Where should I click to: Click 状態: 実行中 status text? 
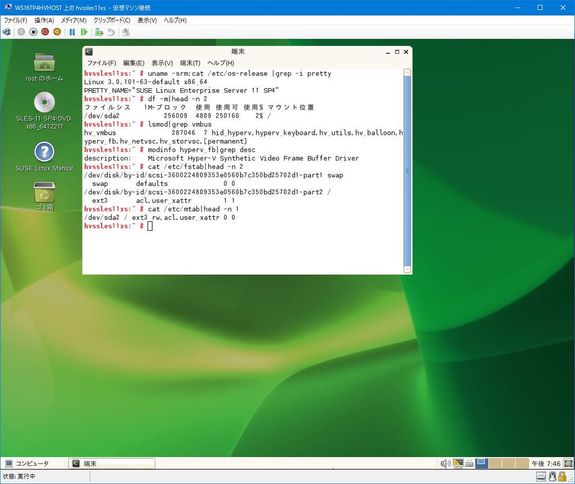pos(19,476)
